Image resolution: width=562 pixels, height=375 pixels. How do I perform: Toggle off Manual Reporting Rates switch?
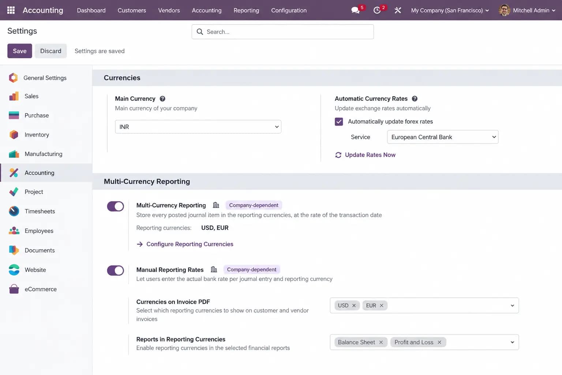[x=115, y=271]
